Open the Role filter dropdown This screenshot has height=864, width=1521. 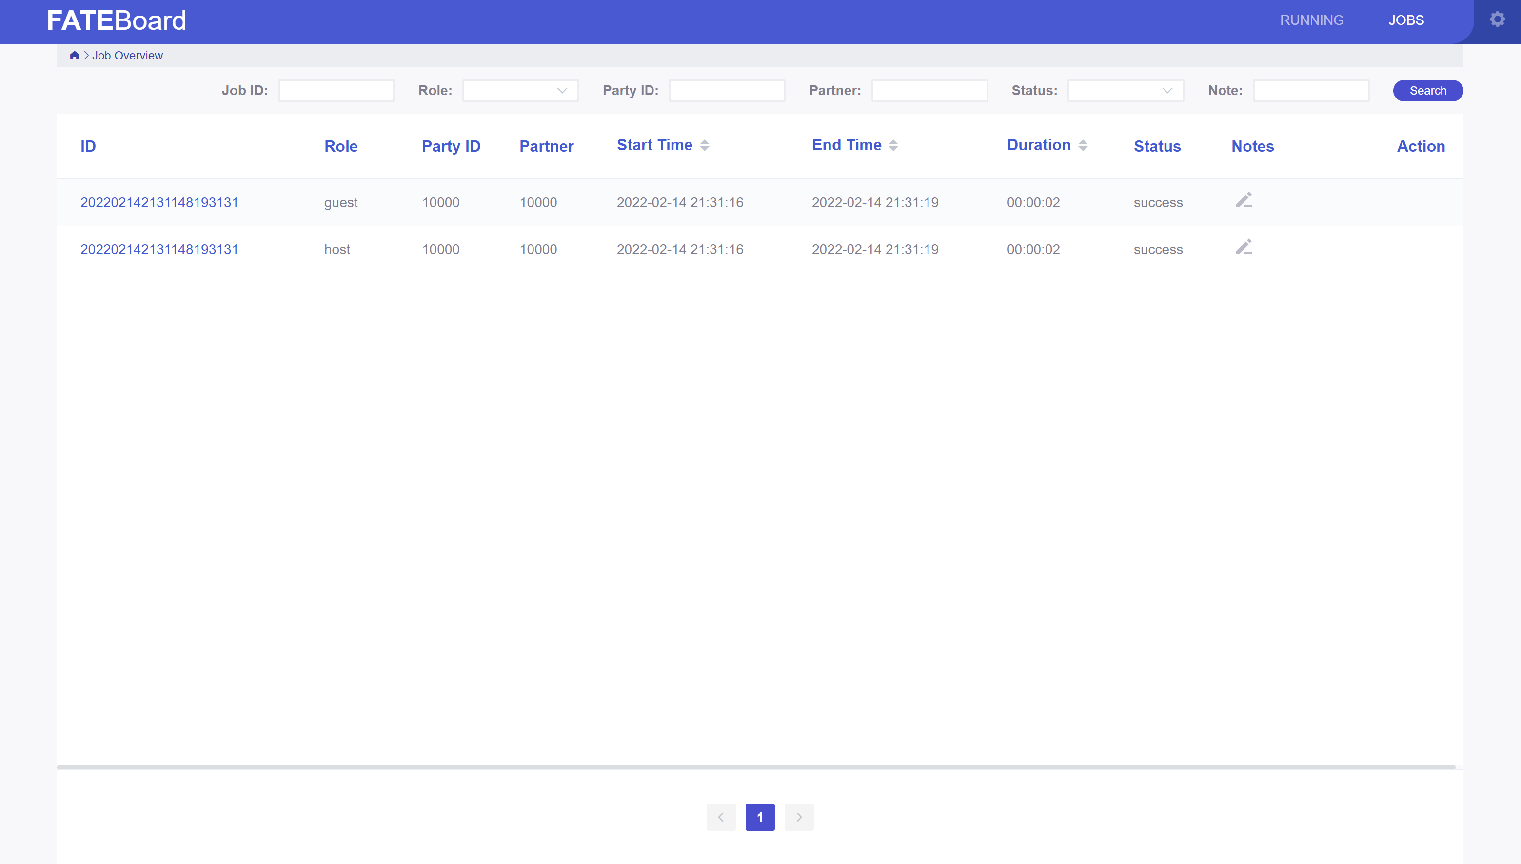coord(520,91)
